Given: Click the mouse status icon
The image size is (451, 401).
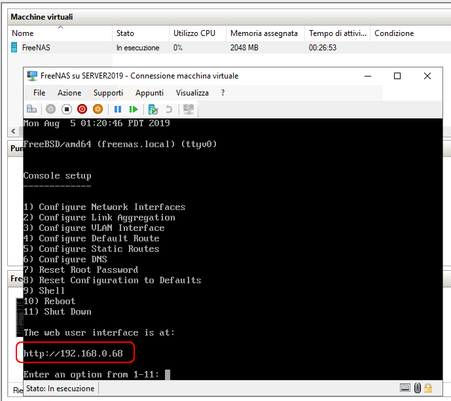Looking at the screenshot, I should 418,388.
